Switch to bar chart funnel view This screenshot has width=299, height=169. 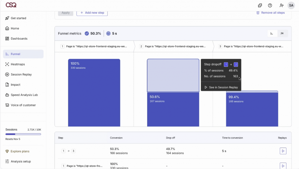coord(272,34)
